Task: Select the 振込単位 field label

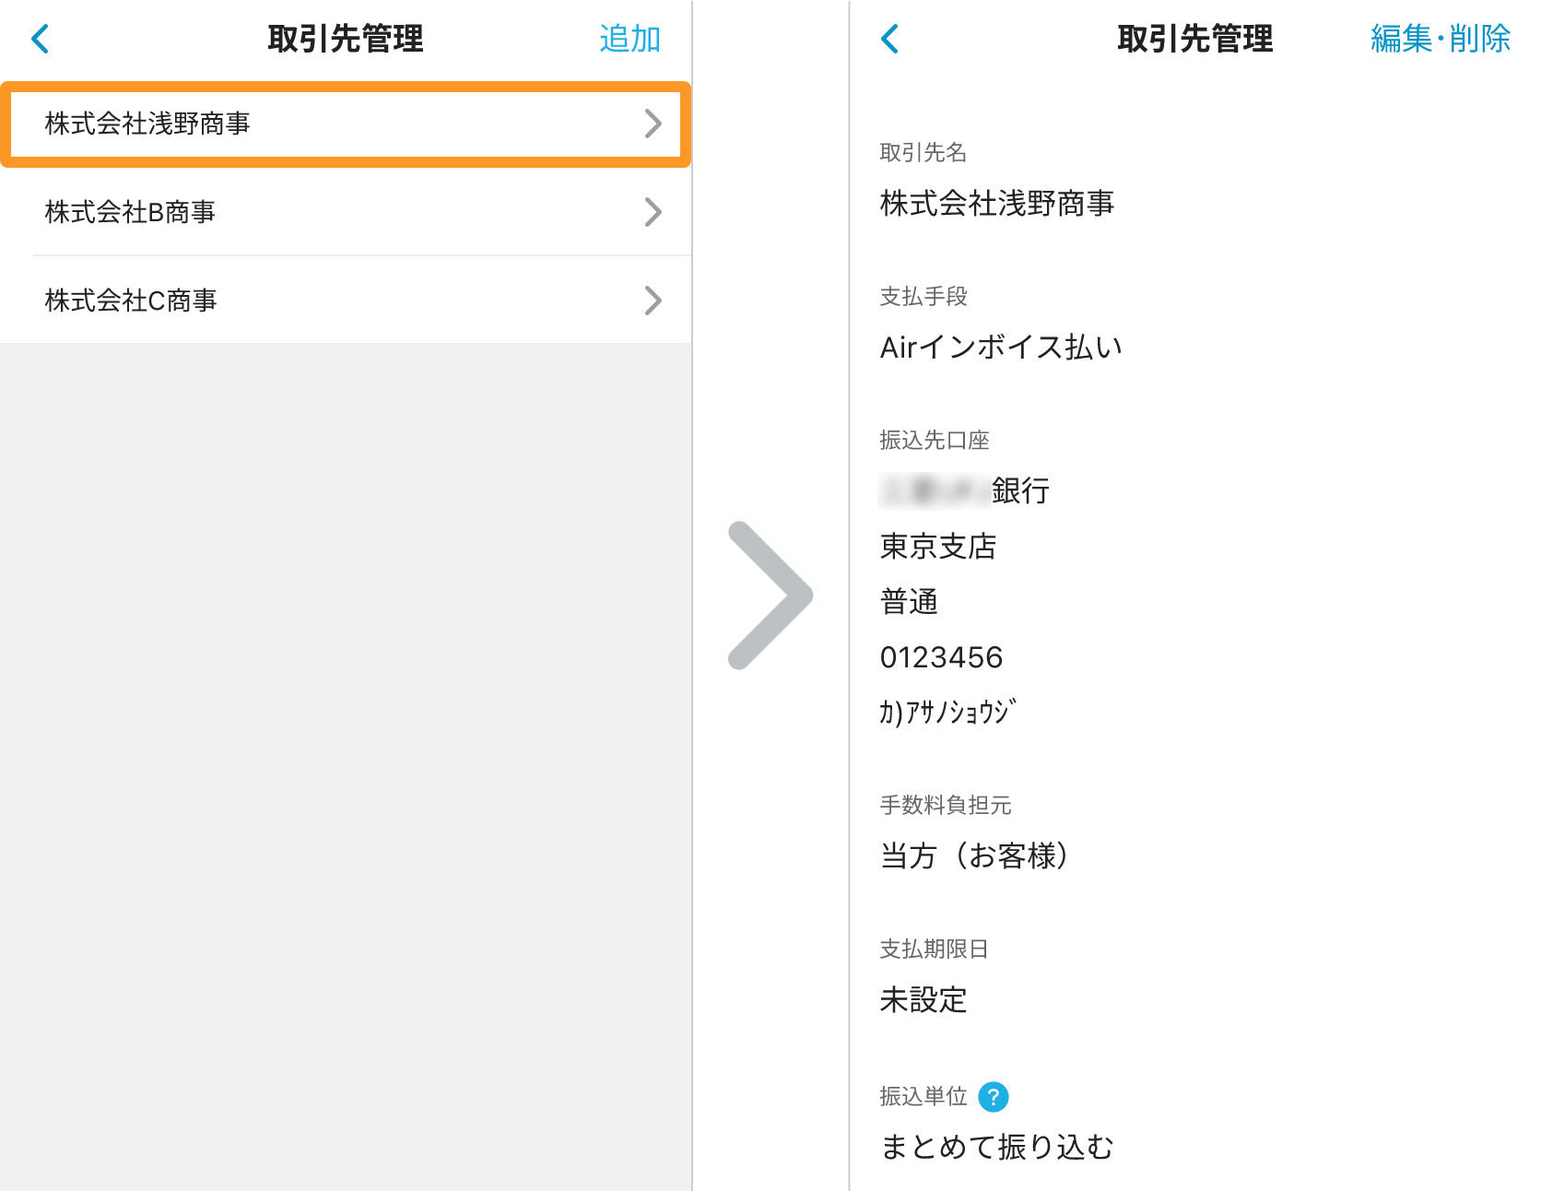Action: coord(923,1097)
